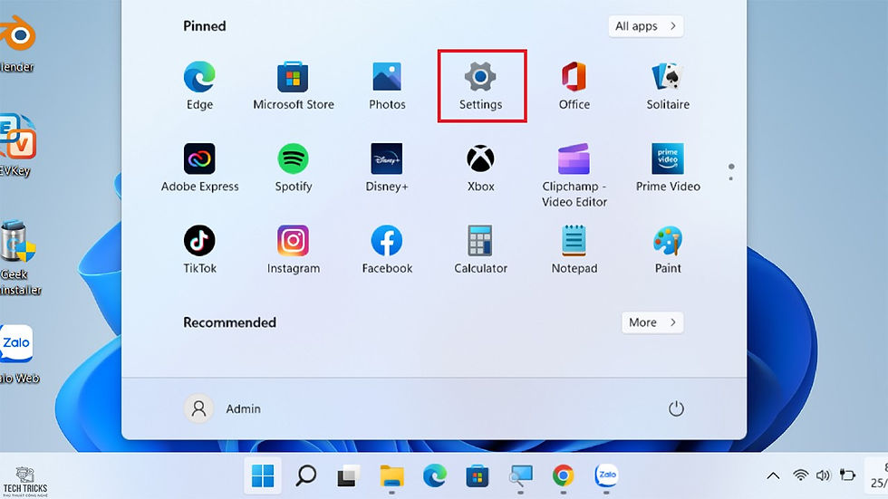The height and width of the screenshot is (499, 888).
Task: Open the volume speaker tray icon
Action: click(x=823, y=475)
